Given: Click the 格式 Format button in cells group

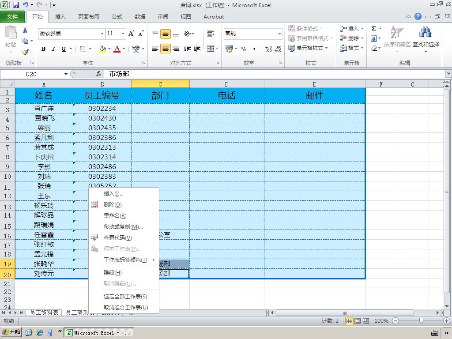Looking at the screenshot, I should point(351,48).
